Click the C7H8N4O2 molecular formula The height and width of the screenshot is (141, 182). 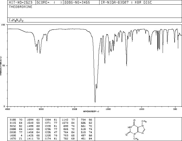pyautogui.click(x=16, y=20)
